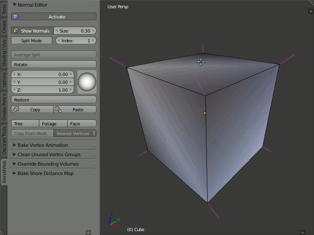314x235 pixels.
Task: Click the Z value field
Action: tap(42, 90)
